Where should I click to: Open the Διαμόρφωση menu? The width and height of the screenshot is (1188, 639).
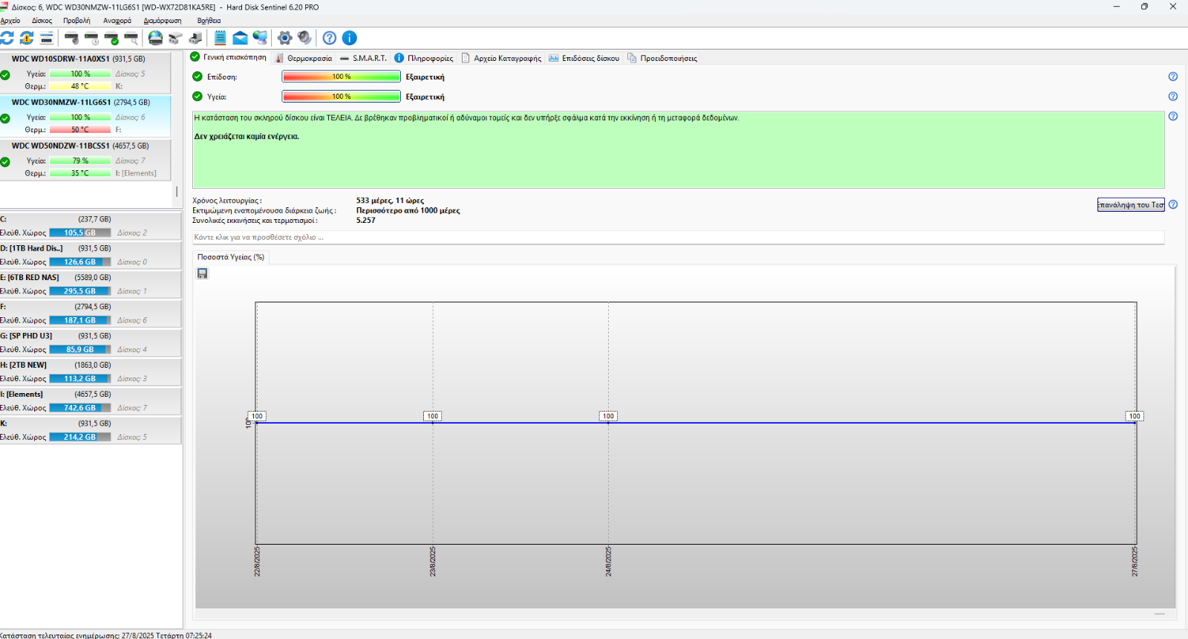point(163,21)
